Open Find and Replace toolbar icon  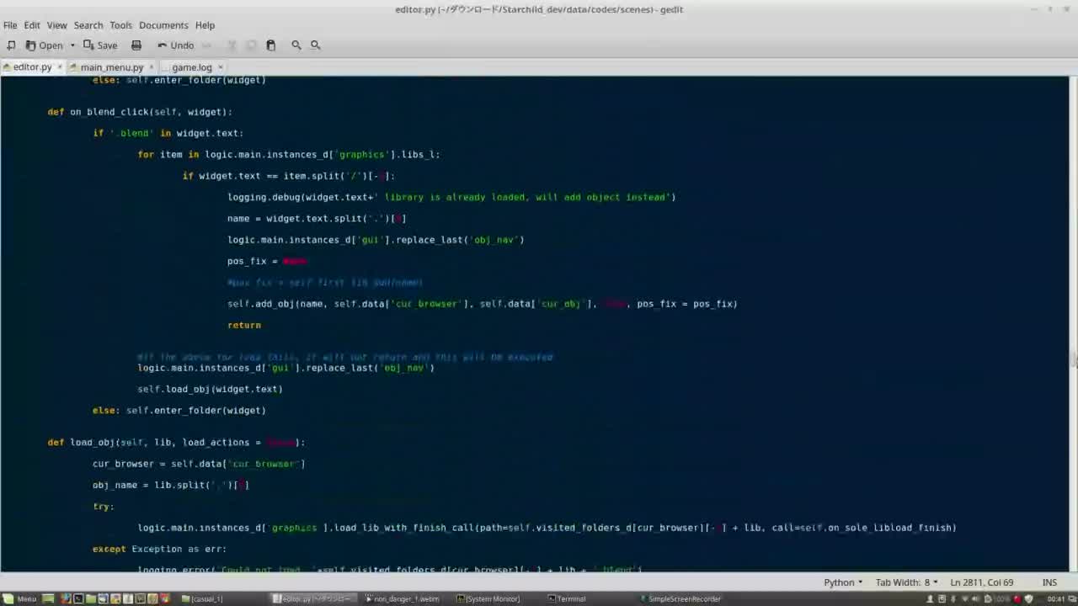315,45
